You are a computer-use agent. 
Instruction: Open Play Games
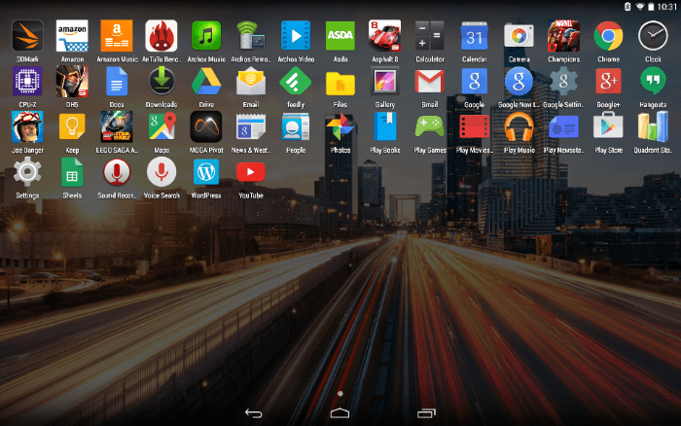pyautogui.click(x=430, y=126)
